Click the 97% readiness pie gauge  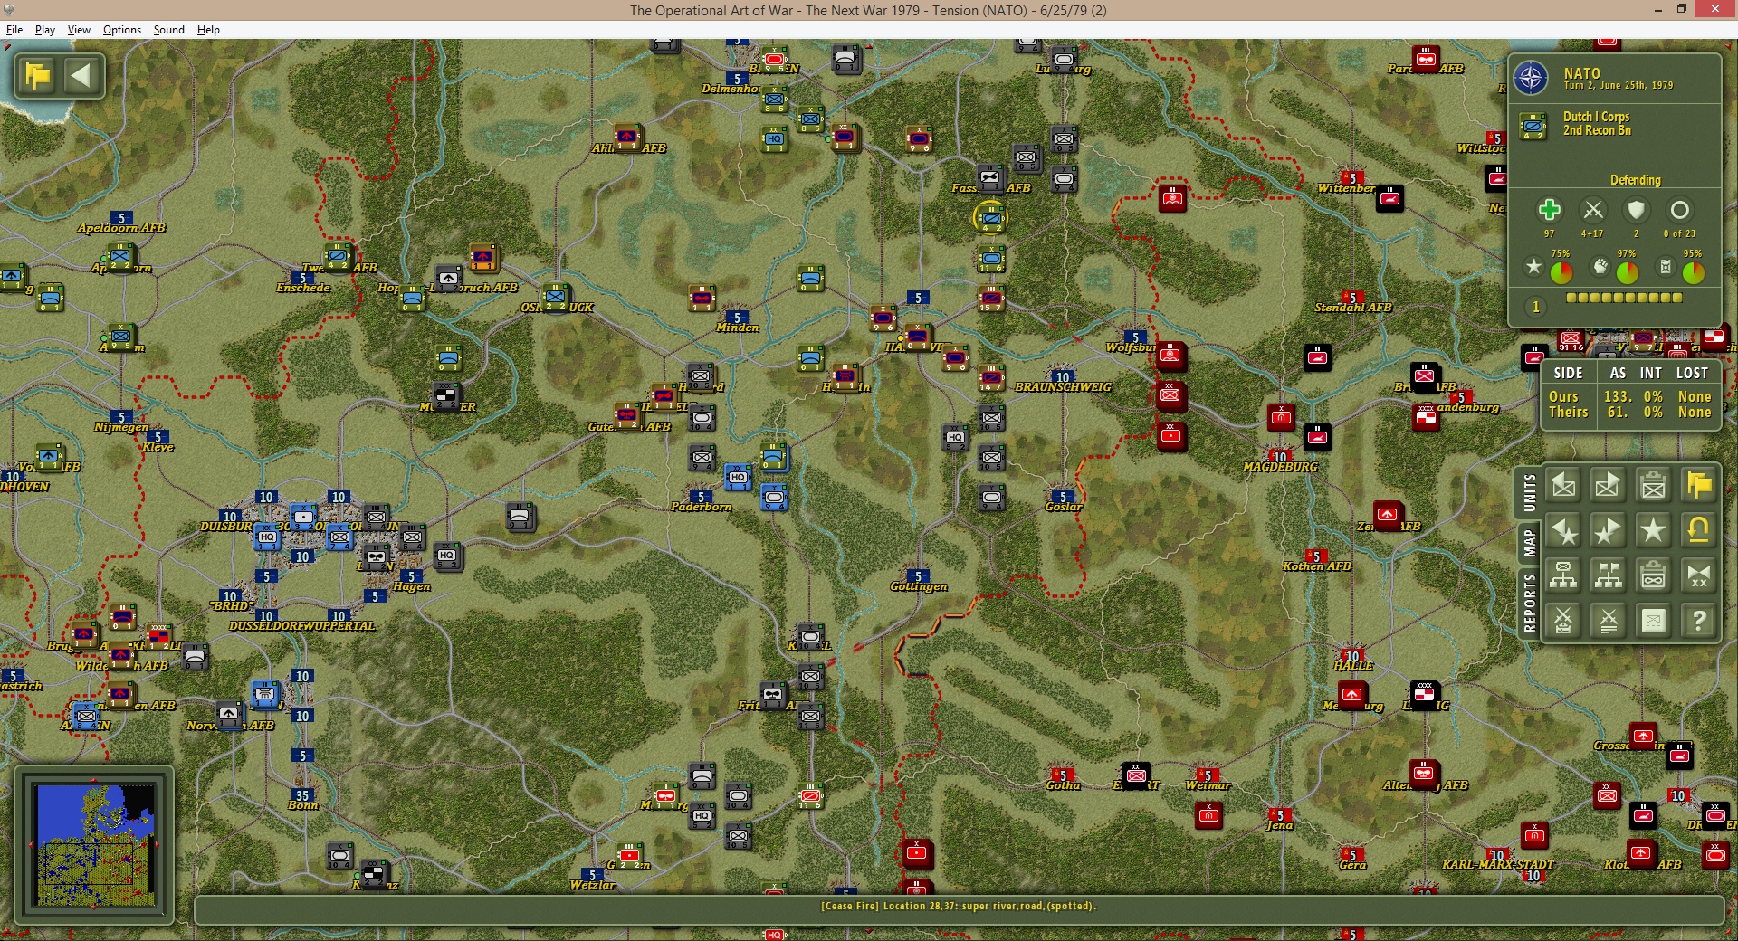(1627, 271)
